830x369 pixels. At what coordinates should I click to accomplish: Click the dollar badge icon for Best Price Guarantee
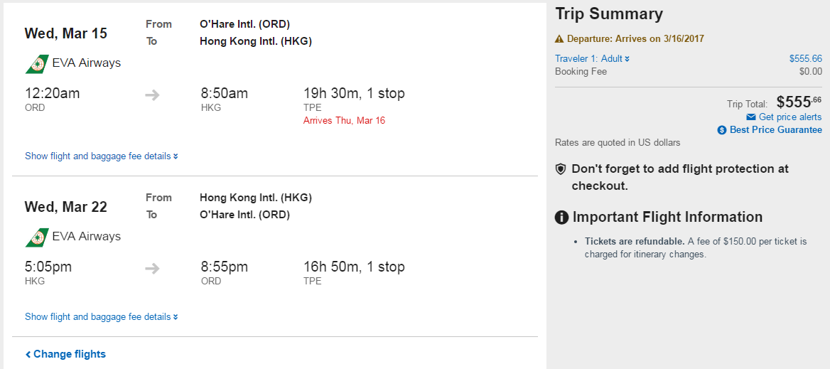tap(722, 130)
